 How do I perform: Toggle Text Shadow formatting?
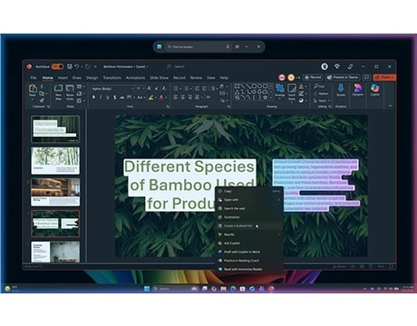pos(115,97)
